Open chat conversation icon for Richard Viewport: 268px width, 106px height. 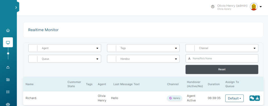click(x=252, y=98)
